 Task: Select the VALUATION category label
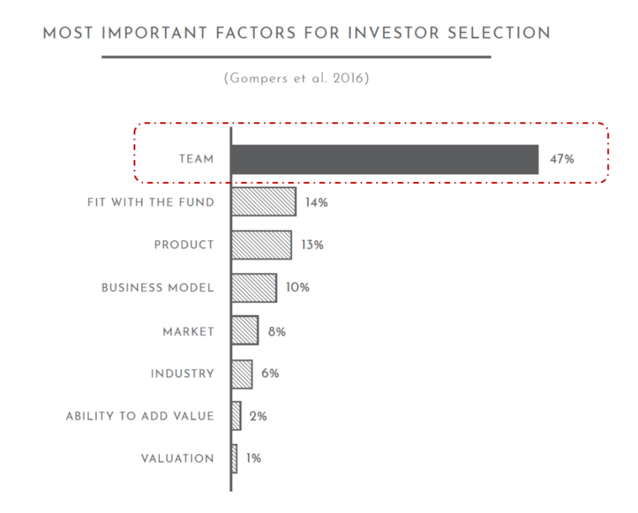177,459
